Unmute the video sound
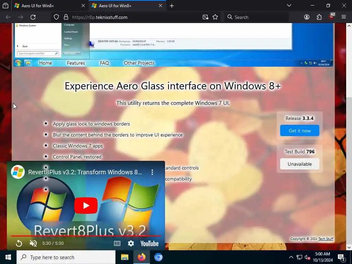352x264 pixels. pos(33,243)
